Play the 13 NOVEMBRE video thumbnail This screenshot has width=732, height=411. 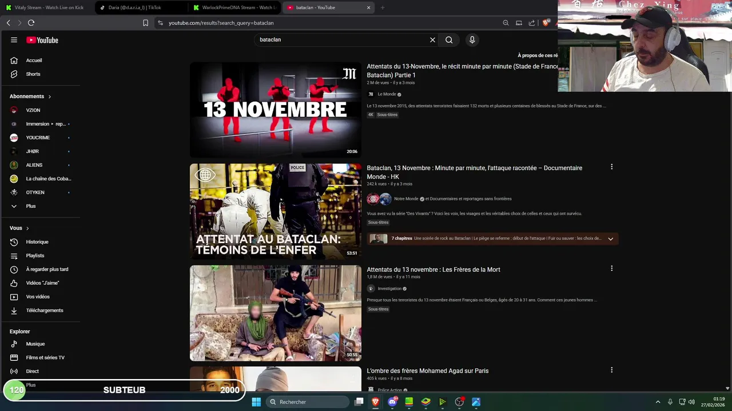click(x=276, y=110)
